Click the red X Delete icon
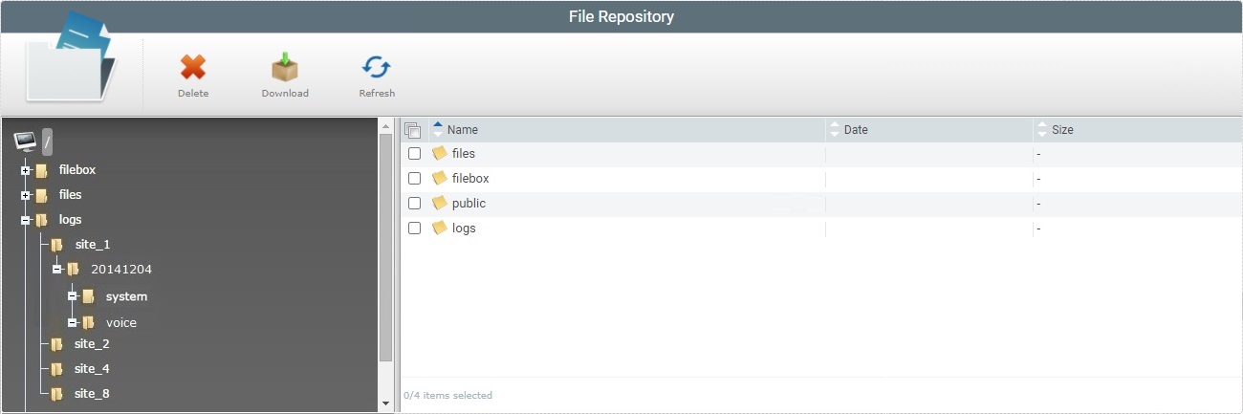Image resolution: width=1243 pixels, height=414 pixels. tap(193, 68)
